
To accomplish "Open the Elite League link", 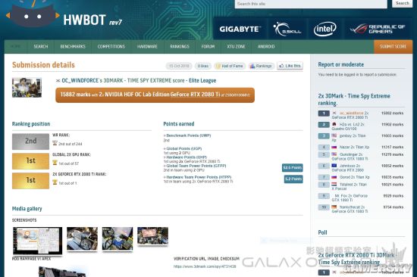I will coord(202,80).
